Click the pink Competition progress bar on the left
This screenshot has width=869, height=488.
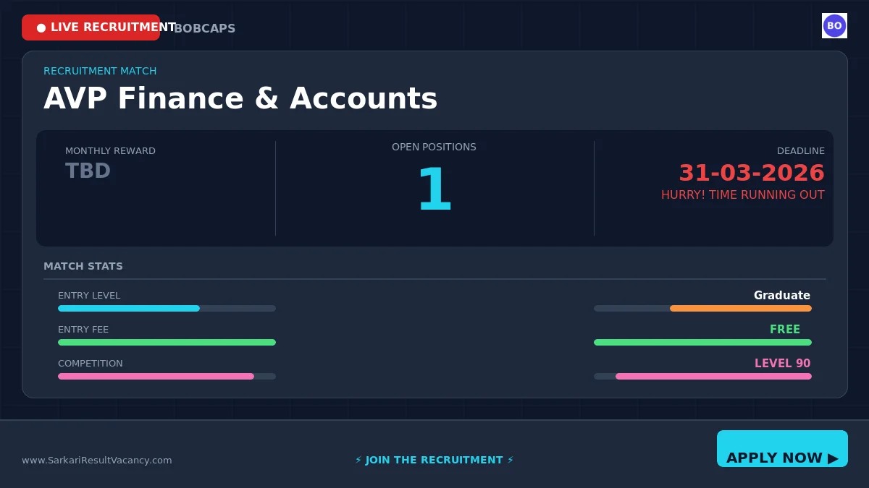(156, 377)
